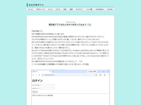Open the 記事 section

pos(71,9)
